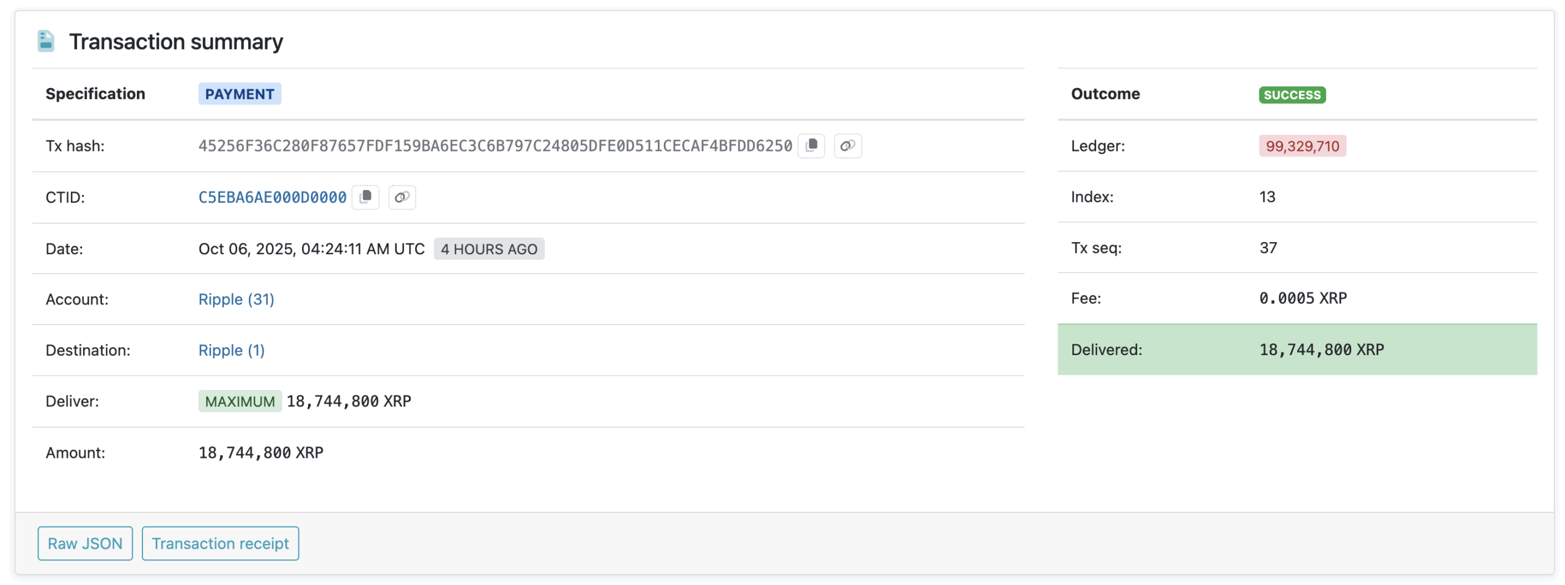Copy the CTID value
1565x585 pixels.
click(x=365, y=197)
